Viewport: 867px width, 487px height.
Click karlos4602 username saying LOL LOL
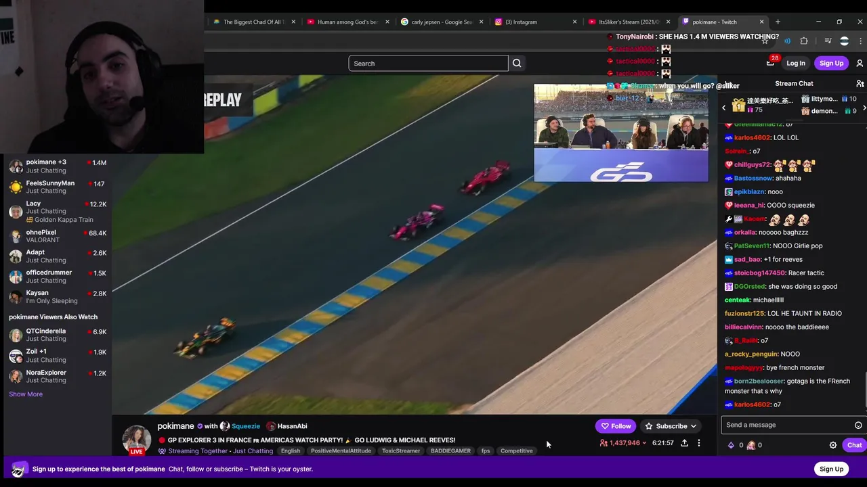click(x=752, y=137)
